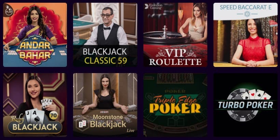The image size is (280, 140).
Task: Click the Blackjack Classic 59 text label
Action: point(105,56)
